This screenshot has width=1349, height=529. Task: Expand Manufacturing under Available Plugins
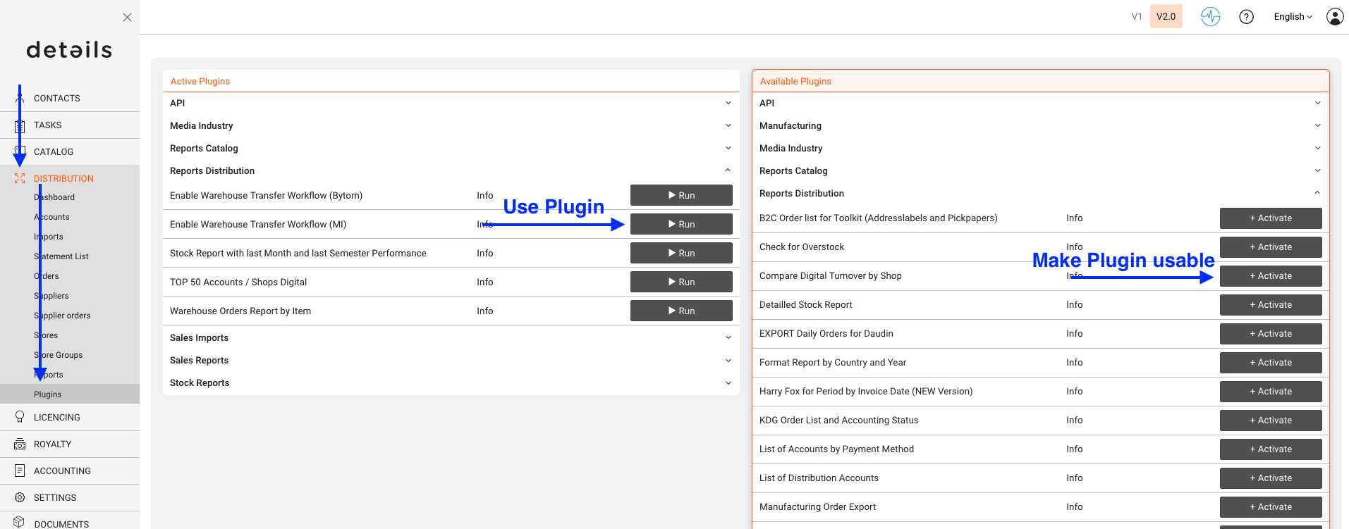pyautogui.click(x=1040, y=125)
